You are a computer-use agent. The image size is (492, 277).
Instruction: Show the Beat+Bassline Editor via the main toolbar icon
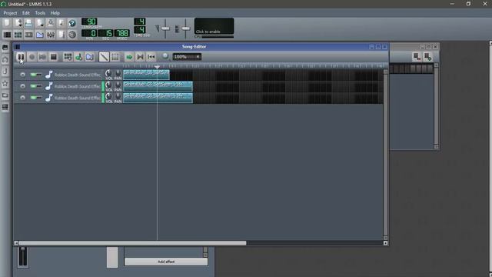tap(18, 34)
